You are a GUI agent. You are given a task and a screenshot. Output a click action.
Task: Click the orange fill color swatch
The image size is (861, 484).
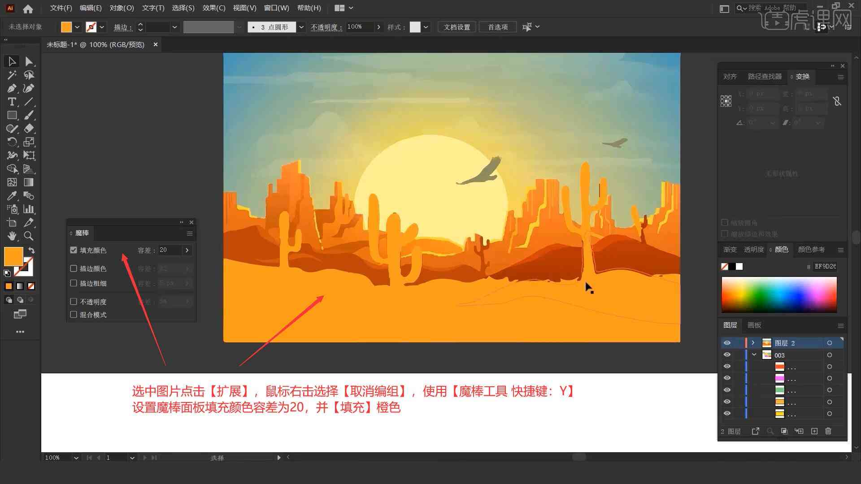tap(13, 255)
